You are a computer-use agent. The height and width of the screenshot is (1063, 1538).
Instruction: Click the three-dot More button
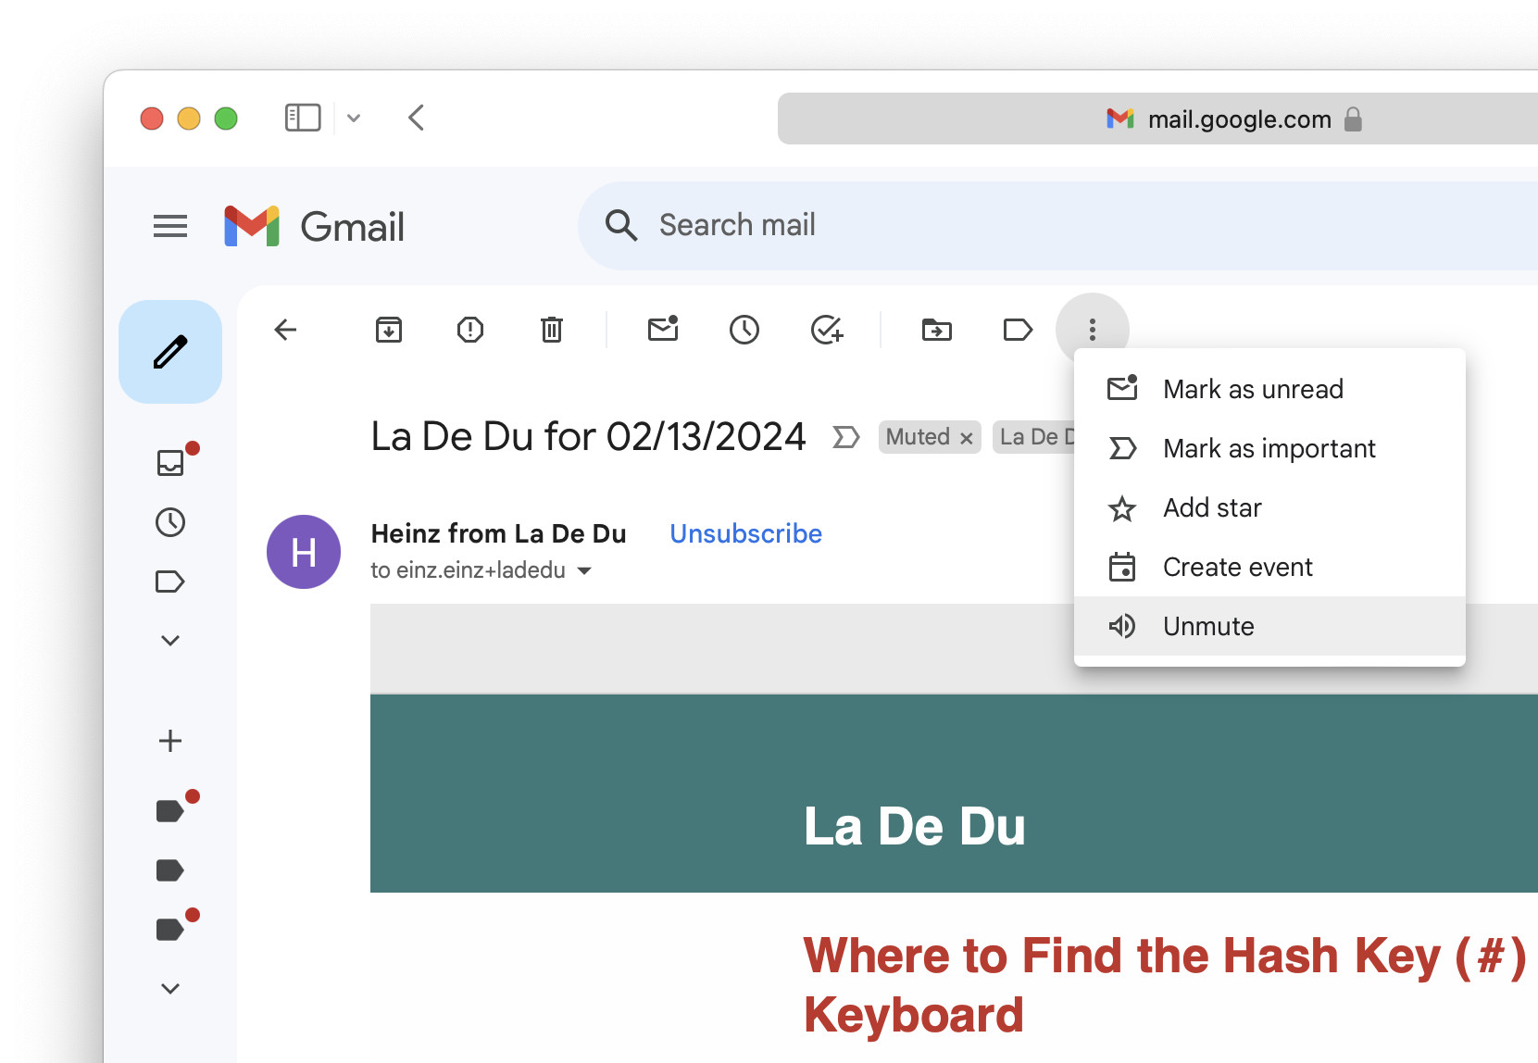(x=1093, y=330)
